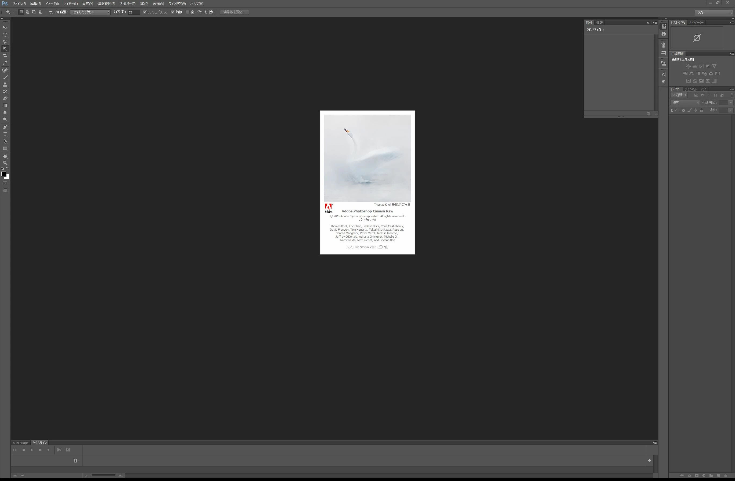Select the Hand tool
The width and height of the screenshot is (735, 481).
5,156
